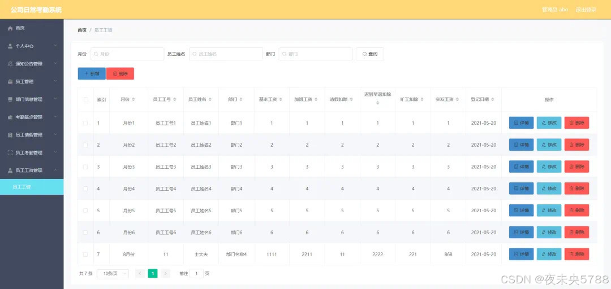This screenshot has width=611, height=289.
Task: Click 删除 for row 8月份
Action: click(576, 255)
